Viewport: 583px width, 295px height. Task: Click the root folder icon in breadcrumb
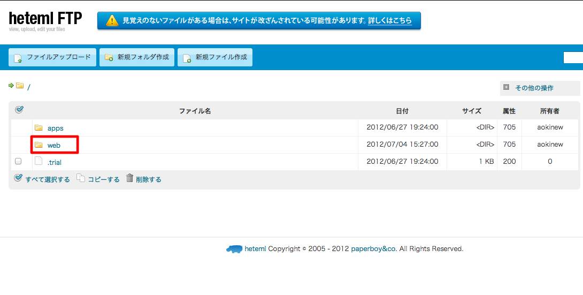20,86
